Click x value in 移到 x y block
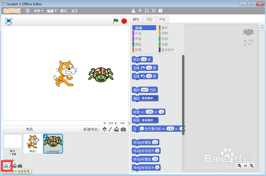 point(149,112)
